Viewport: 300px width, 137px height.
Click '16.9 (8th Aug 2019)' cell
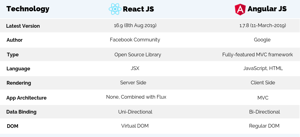pos(135,25)
